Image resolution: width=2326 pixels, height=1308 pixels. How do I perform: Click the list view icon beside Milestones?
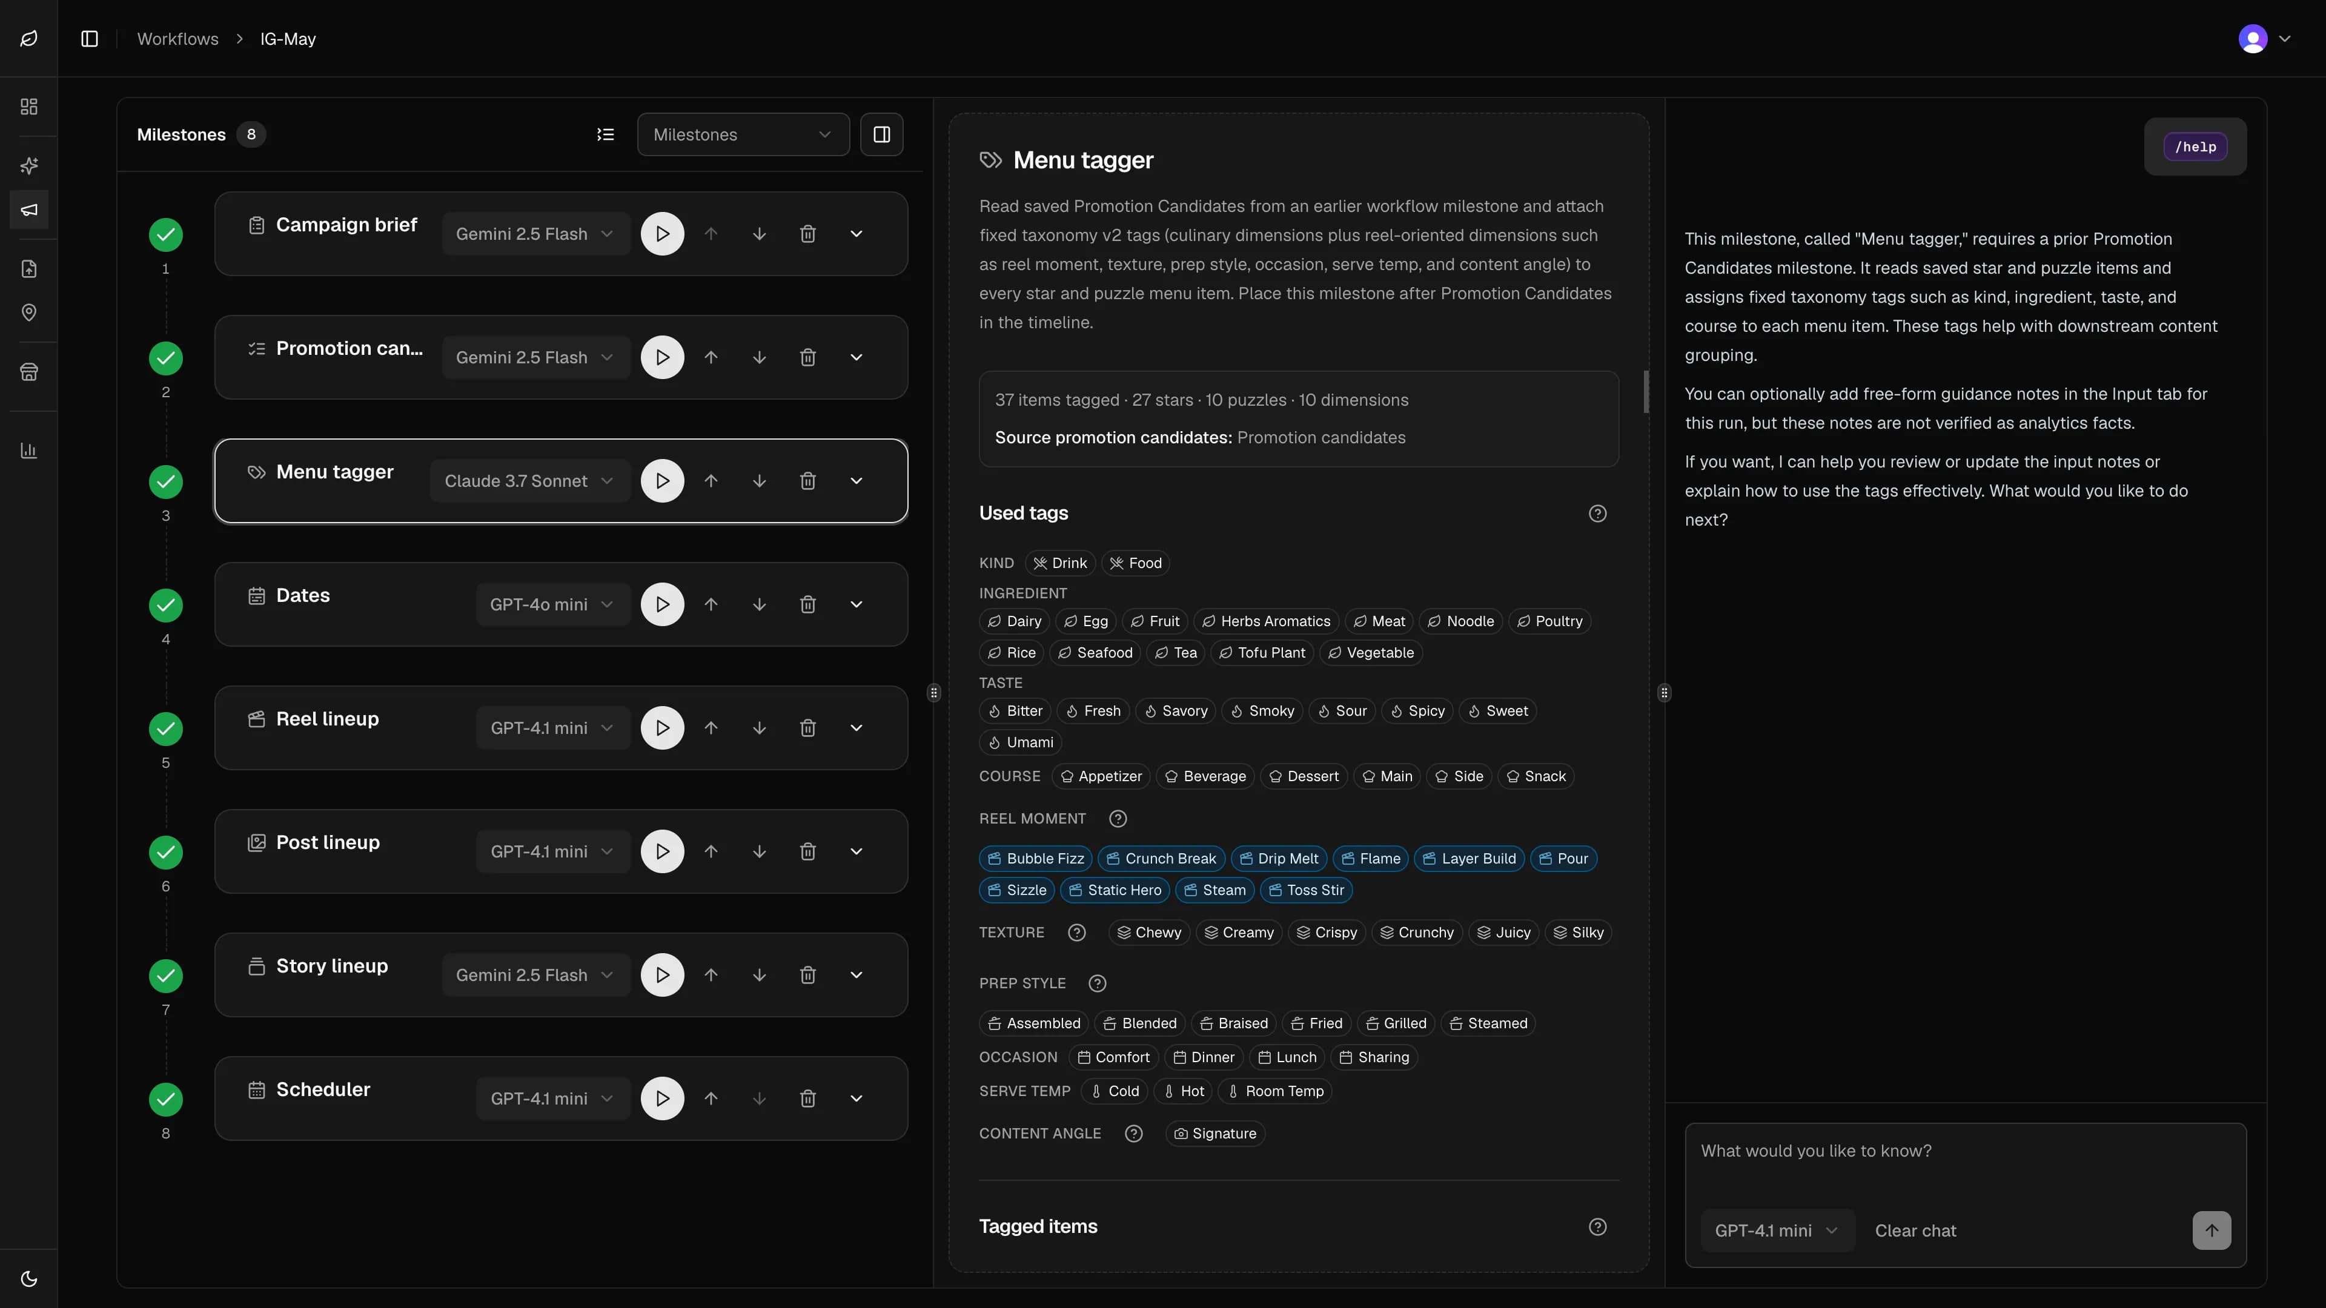point(606,134)
